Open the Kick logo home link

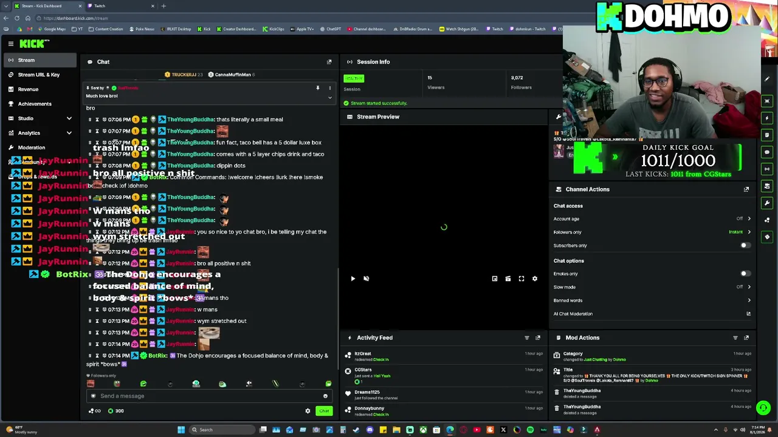tap(34, 44)
